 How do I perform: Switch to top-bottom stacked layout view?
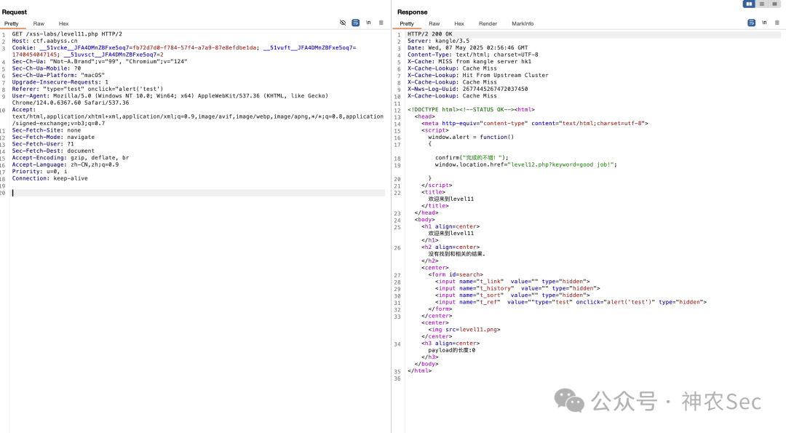762,4
